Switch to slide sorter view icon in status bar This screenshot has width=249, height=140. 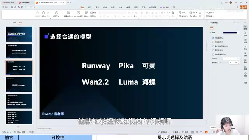click(x=197, y=132)
